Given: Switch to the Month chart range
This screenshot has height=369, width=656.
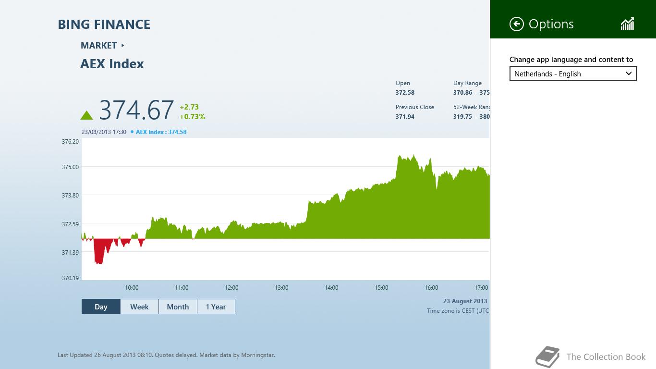Looking at the screenshot, I should [x=178, y=307].
